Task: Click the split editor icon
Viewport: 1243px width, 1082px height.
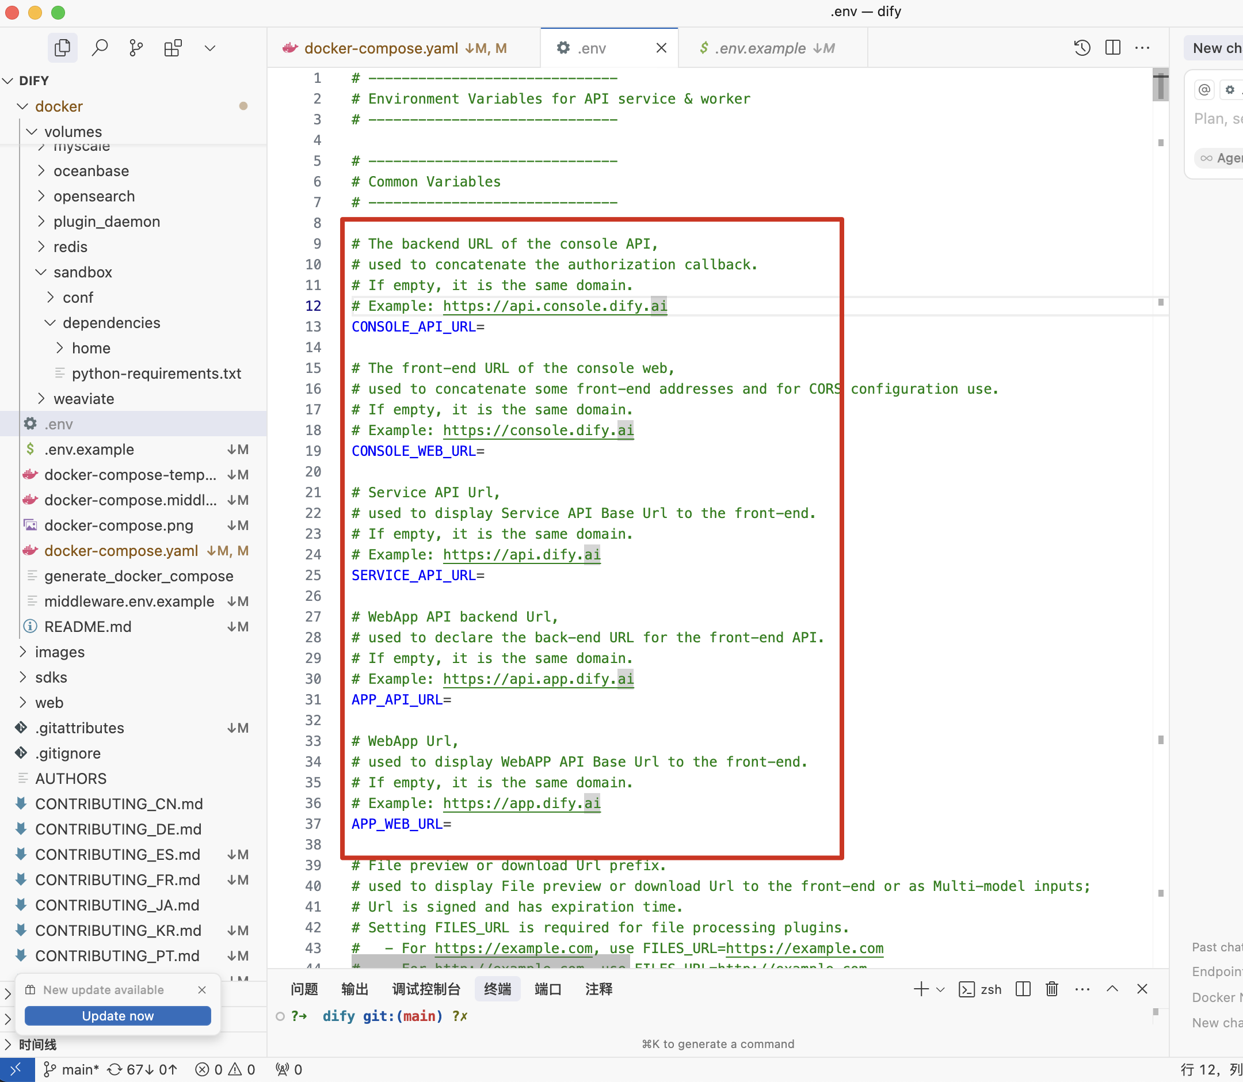Action: tap(1112, 48)
